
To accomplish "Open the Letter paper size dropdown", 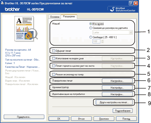I will [113, 33].
